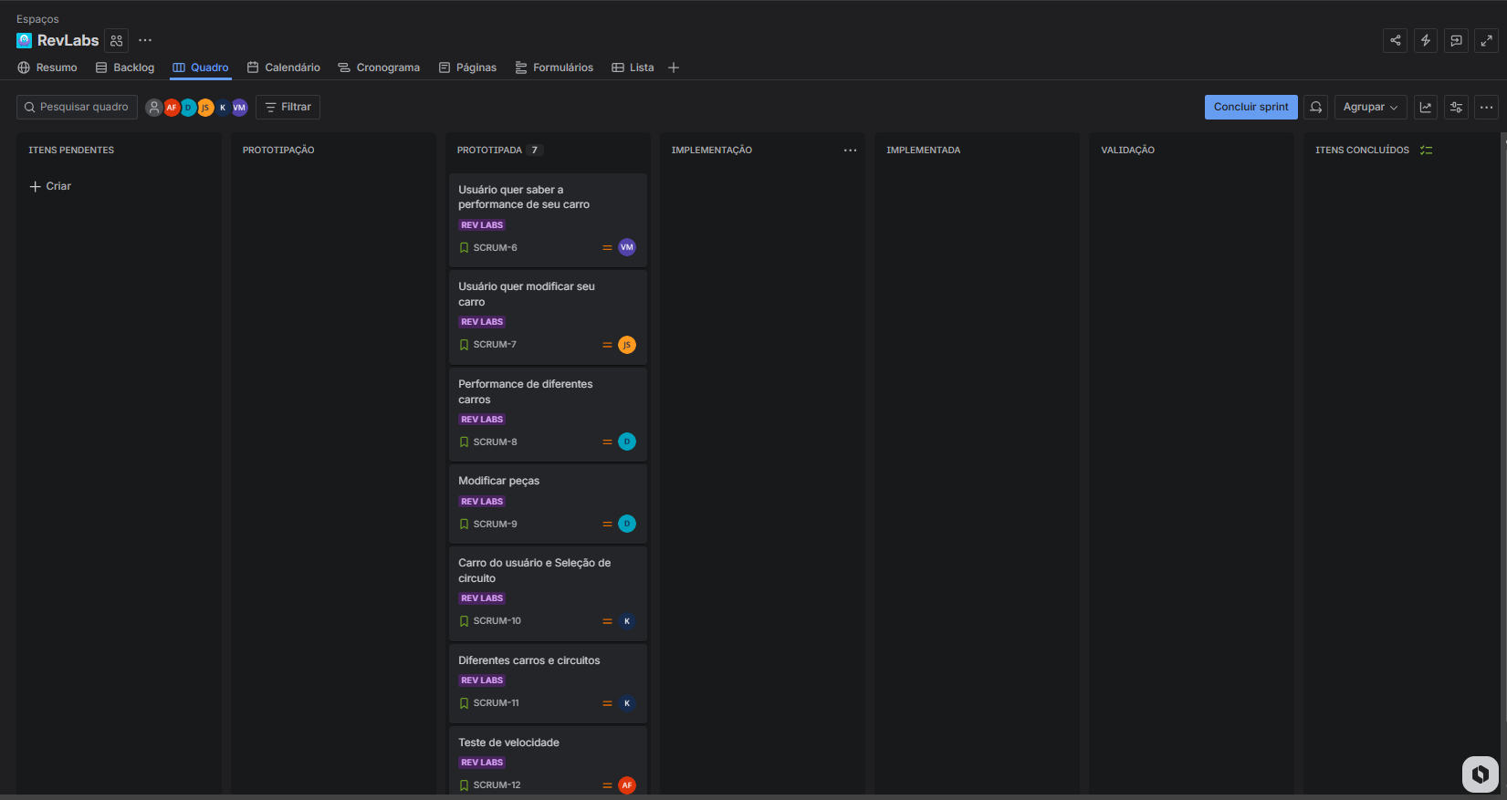Filter the board by JS avatar
The height and width of the screenshot is (800, 1507).
(x=205, y=108)
